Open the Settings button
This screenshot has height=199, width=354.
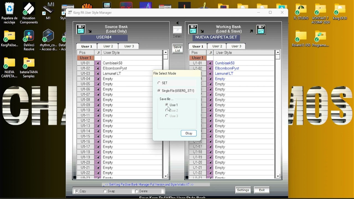pos(243,190)
